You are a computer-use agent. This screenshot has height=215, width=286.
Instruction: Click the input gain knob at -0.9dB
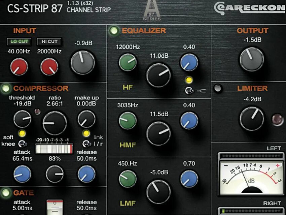pos(83,63)
